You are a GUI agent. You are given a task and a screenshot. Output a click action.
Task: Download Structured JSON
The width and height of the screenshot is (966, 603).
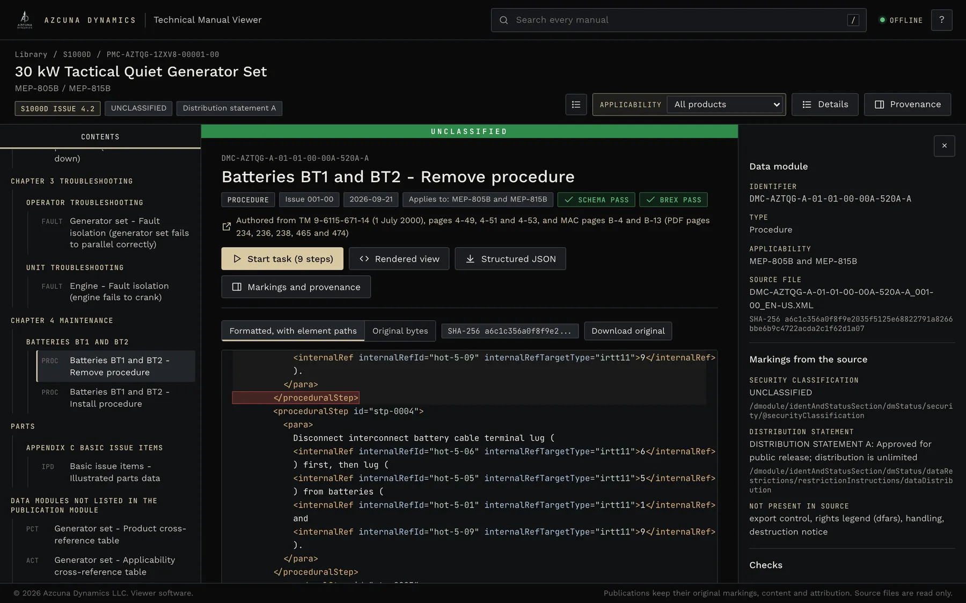click(510, 259)
